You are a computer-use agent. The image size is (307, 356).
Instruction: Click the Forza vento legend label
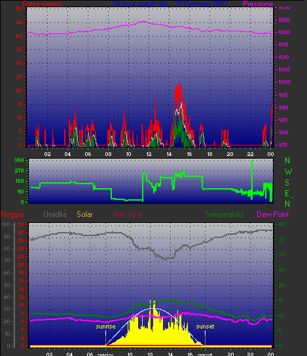click(x=42, y=4)
